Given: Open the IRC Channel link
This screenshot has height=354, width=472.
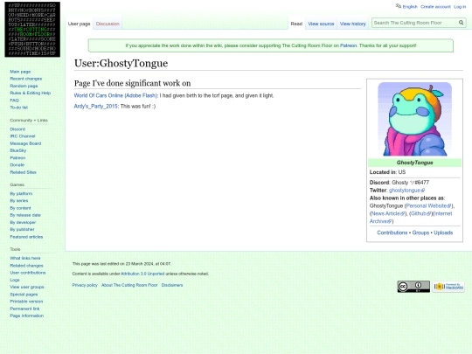Looking at the screenshot, I should coord(23,136).
